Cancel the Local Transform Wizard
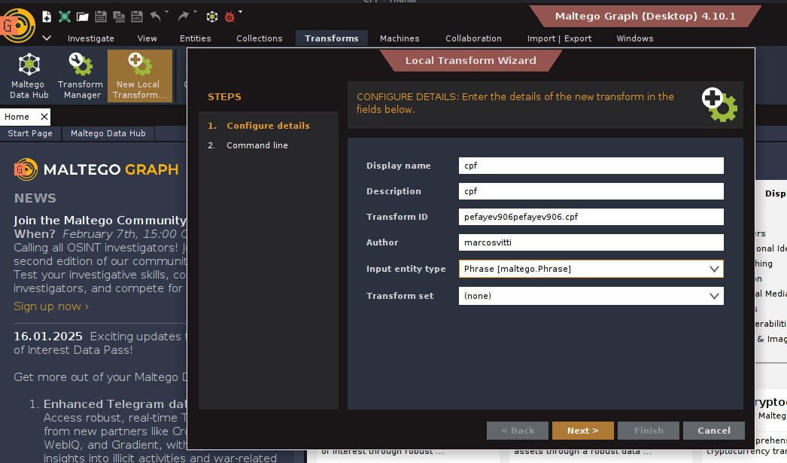The image size is (787, 463). pos(713,431)
